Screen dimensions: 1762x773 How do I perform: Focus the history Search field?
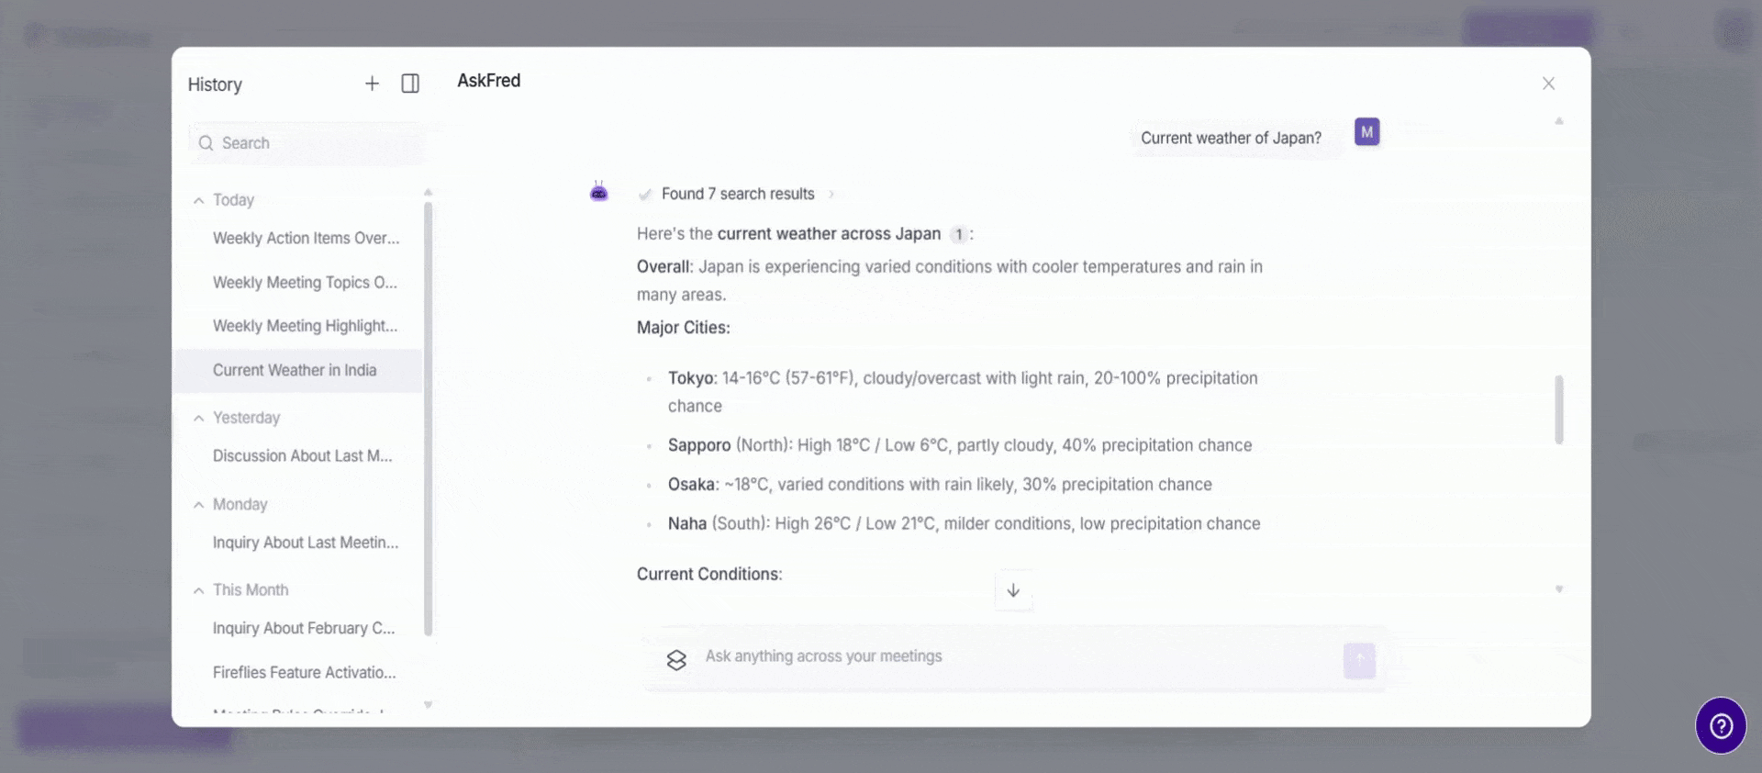[307, 143]
